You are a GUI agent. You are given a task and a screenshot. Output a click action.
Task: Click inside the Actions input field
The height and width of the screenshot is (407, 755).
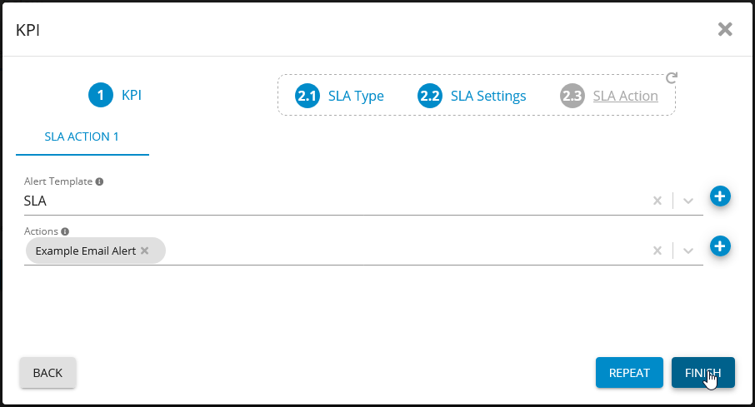(x=400, y=251)
